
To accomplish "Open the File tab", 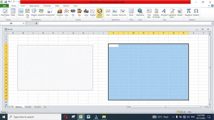I will click(4, 6).
